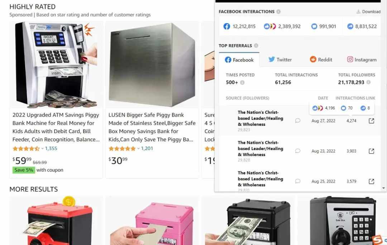Click comment bubble icon on Aug 27 row
The height and width of the screenshot is (245, 387).
pyautogui.click(x=298, y=121)
